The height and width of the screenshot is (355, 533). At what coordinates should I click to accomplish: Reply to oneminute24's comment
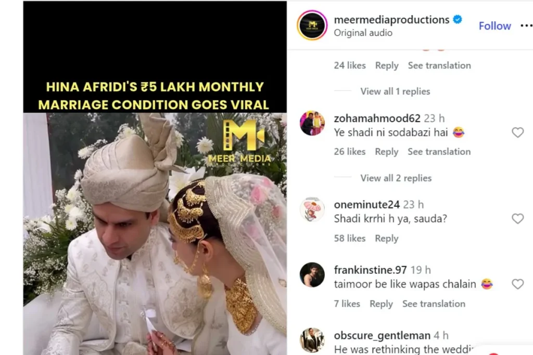coord(387,238)
